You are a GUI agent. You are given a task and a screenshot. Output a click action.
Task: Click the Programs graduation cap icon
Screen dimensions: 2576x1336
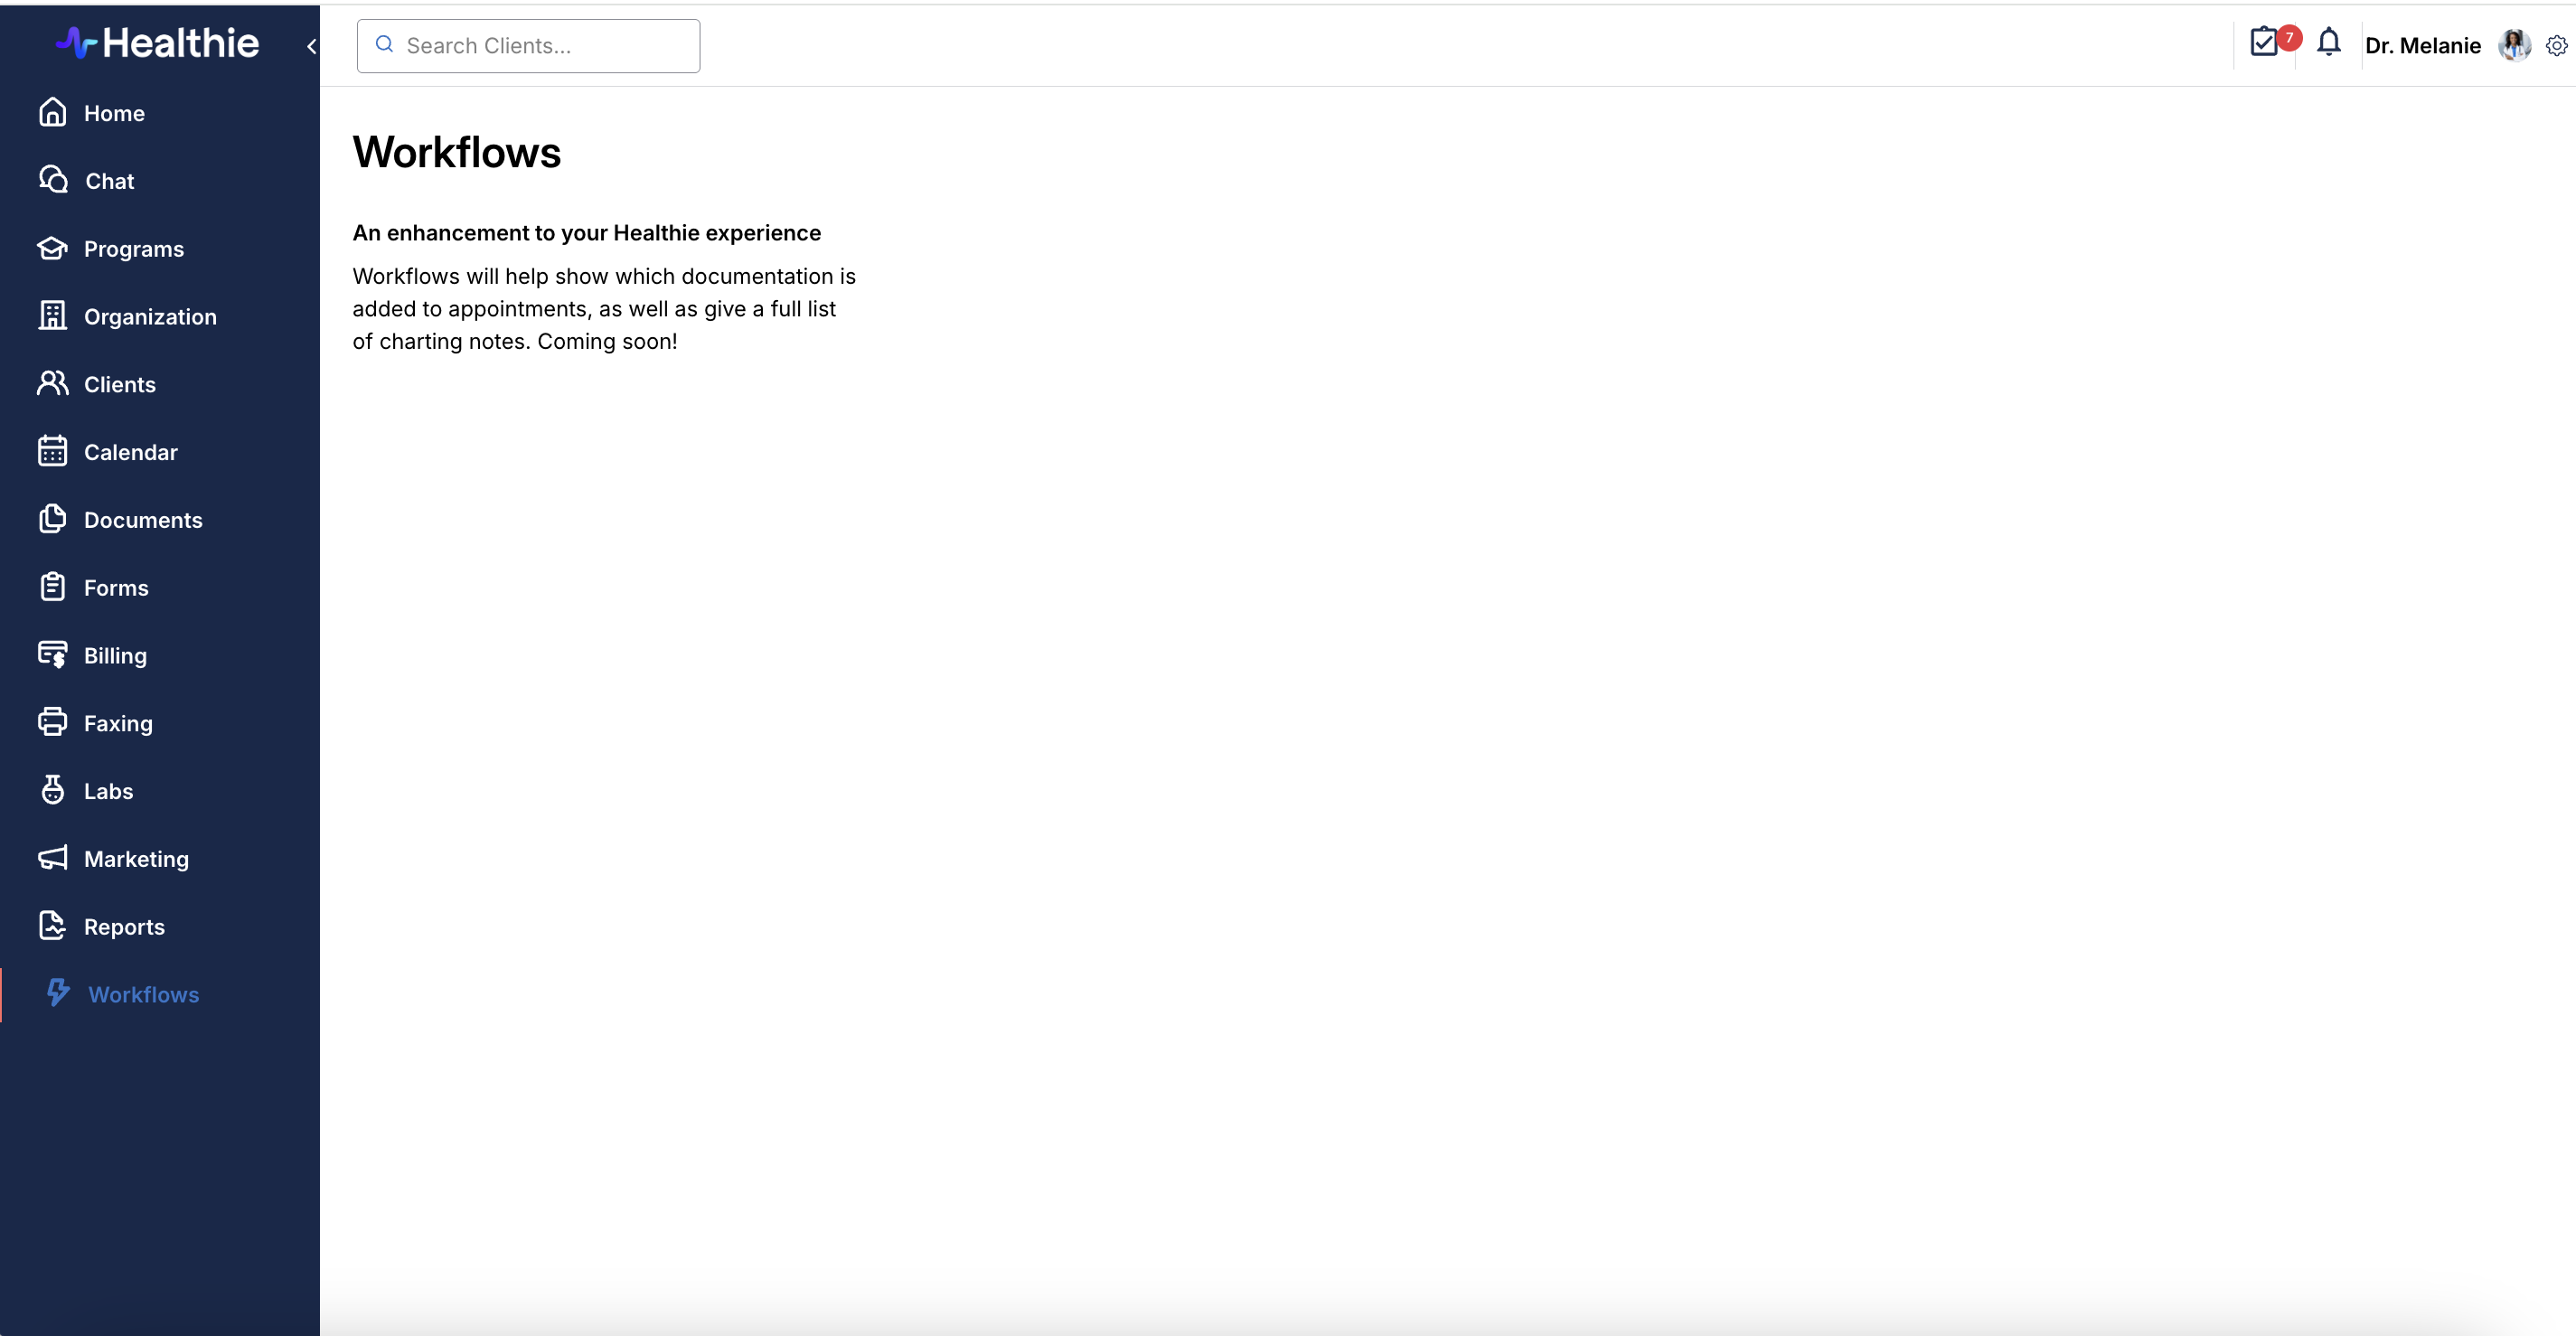(53, 248)
